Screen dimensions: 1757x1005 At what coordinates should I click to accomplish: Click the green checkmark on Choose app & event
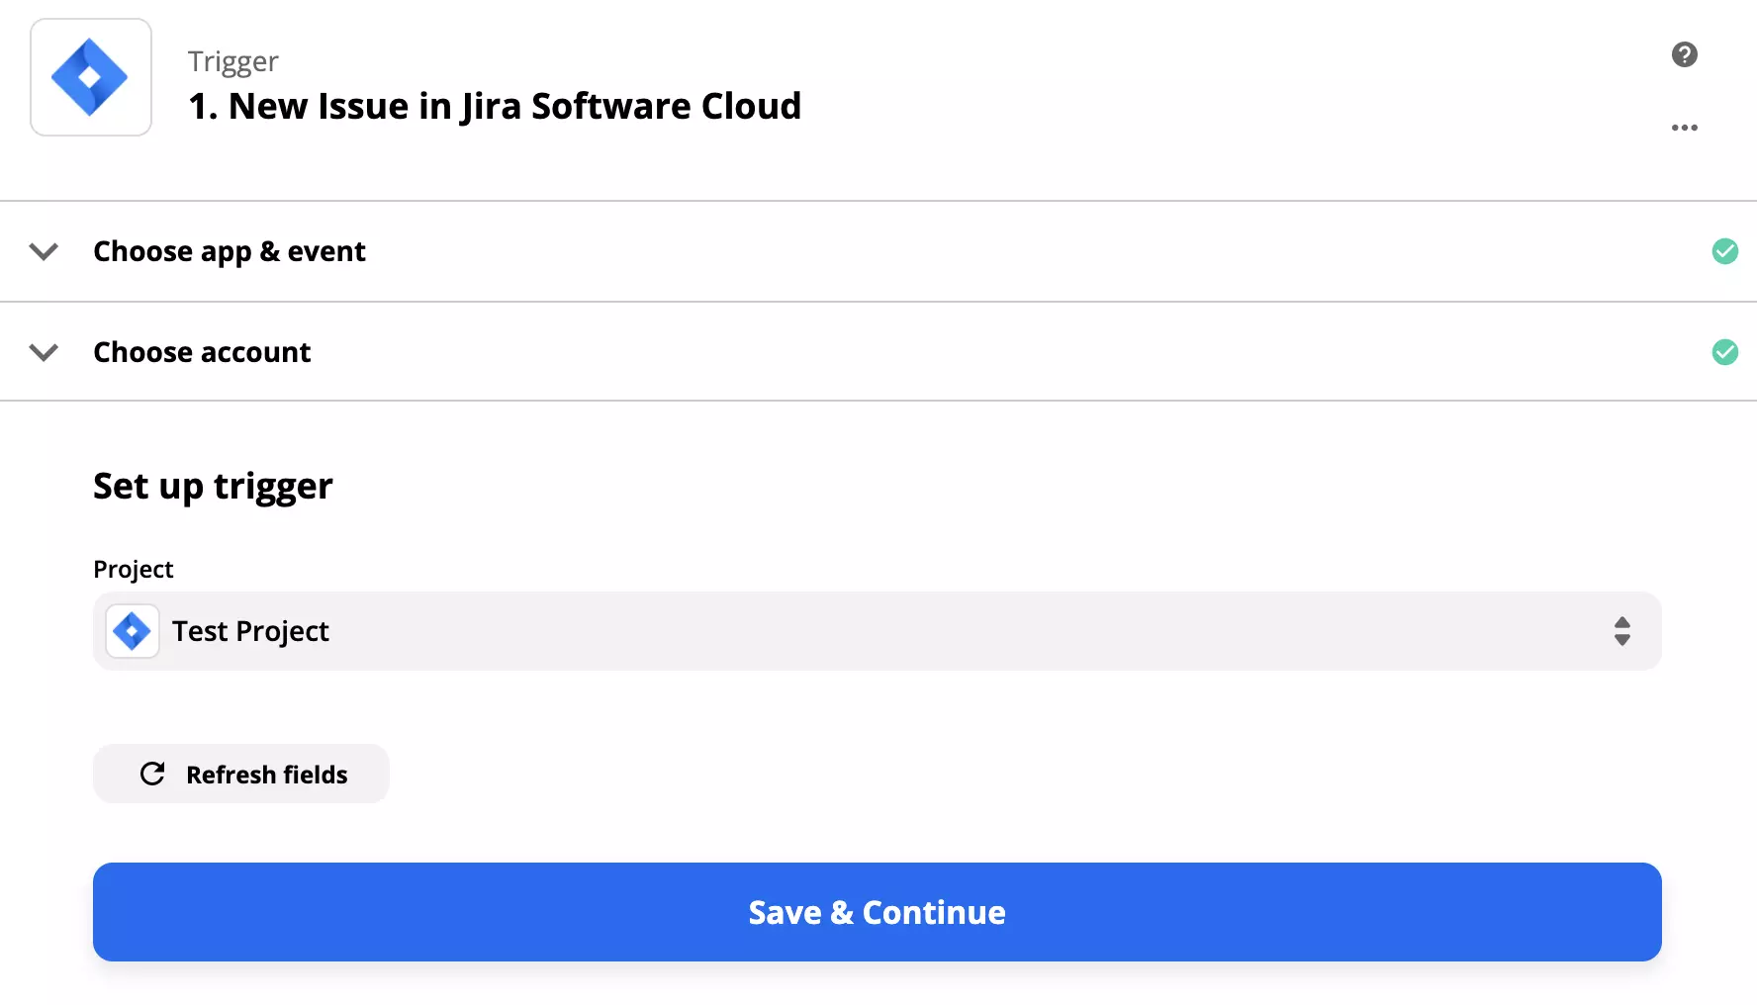pyautogui.click(x=1726, y=251)
